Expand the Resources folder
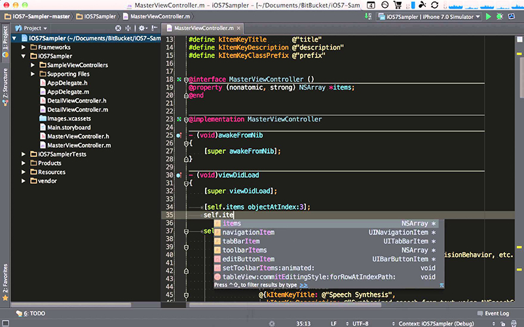Viewport: 524px width, 327px height. 24,172
